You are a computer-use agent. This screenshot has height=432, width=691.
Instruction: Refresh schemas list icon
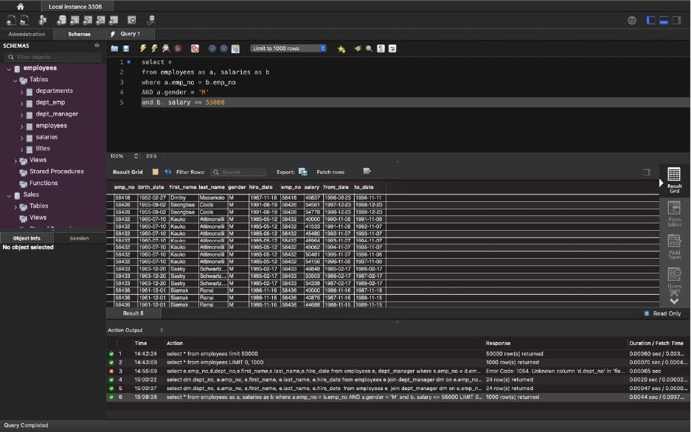[x=97, y=46]
